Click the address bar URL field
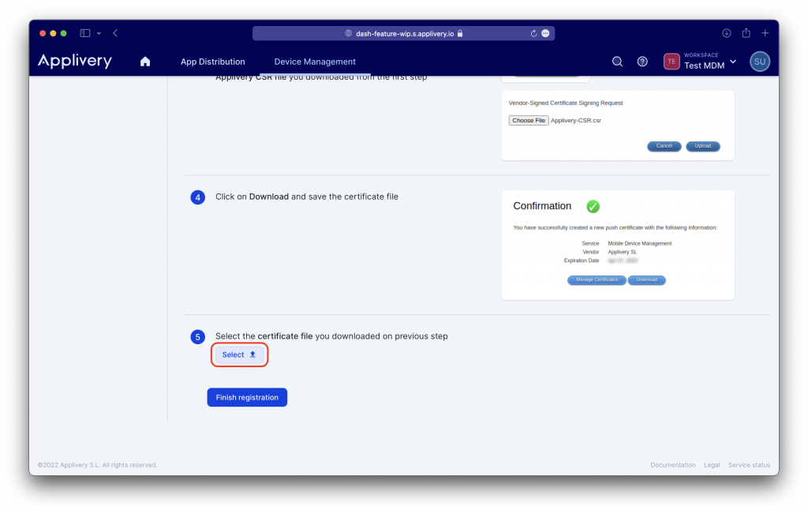808x514 pixels. [x=403, y=33]
